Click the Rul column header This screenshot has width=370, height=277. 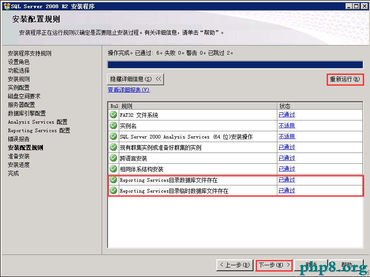[x=114, y=106]
